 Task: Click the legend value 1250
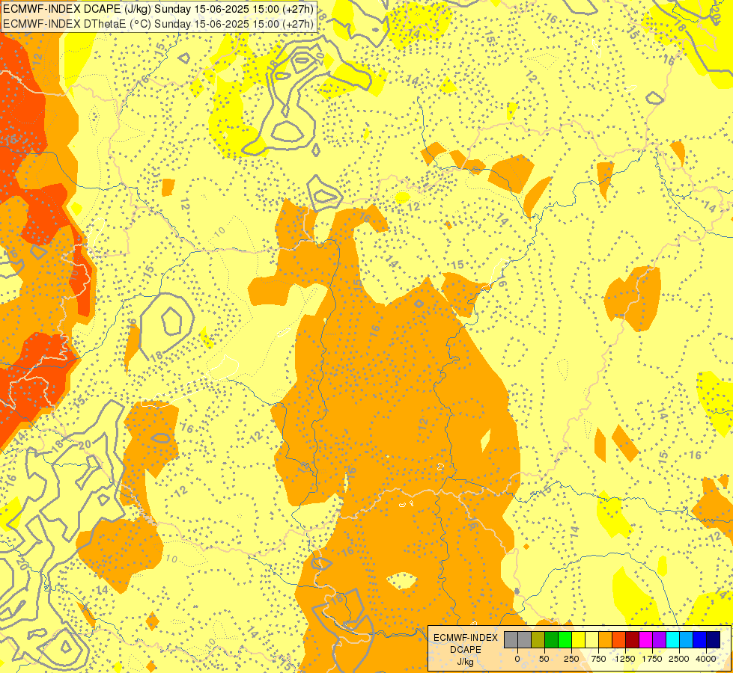(x=625, y=659)
